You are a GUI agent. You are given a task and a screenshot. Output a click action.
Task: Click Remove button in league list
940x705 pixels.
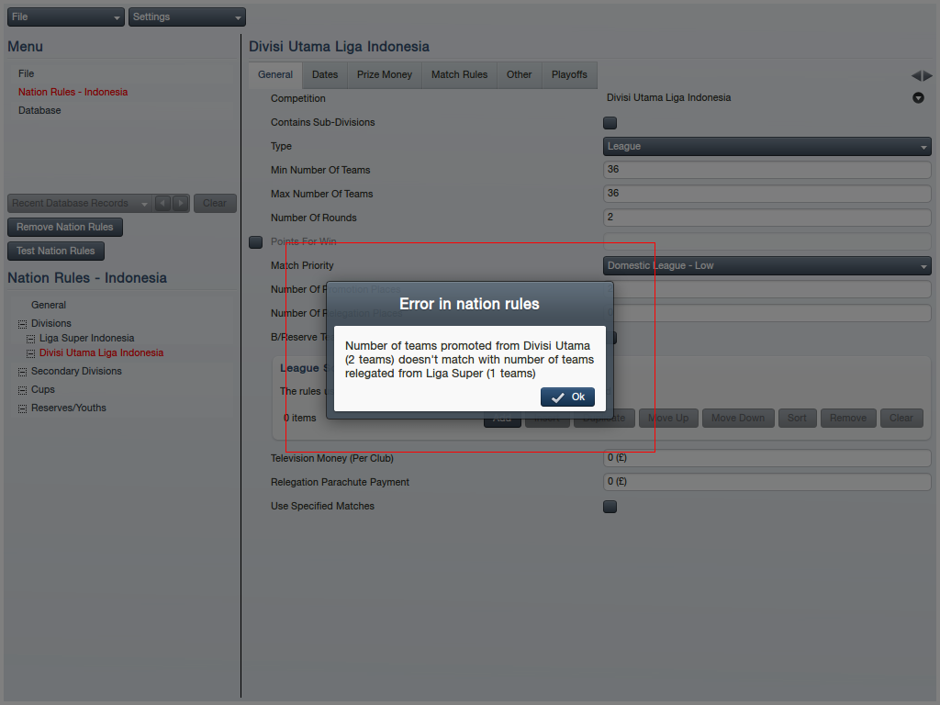pos(848,419)
